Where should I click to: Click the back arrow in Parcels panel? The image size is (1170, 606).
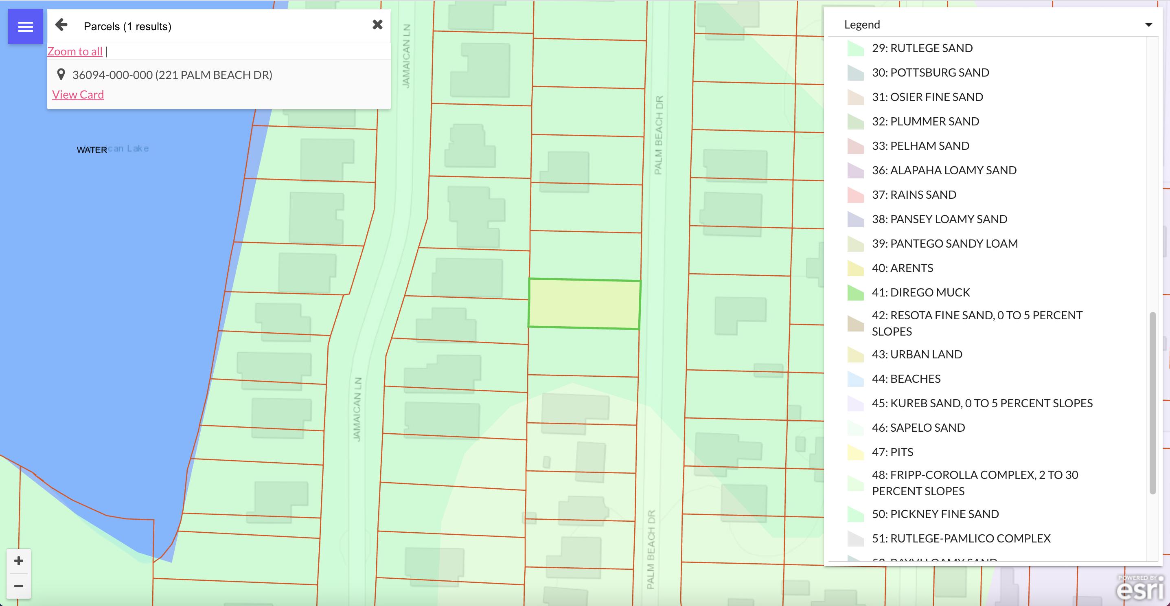coord(61,25)
